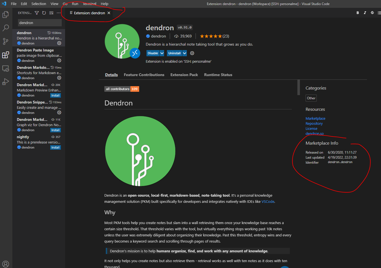This screenshot has height=268, width=381.
Task: Open the manage gear next to Uninstall
Action: click(192, 53)
